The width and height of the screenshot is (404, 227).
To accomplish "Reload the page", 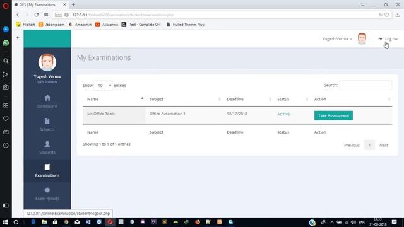I will (x=37, y=15).
